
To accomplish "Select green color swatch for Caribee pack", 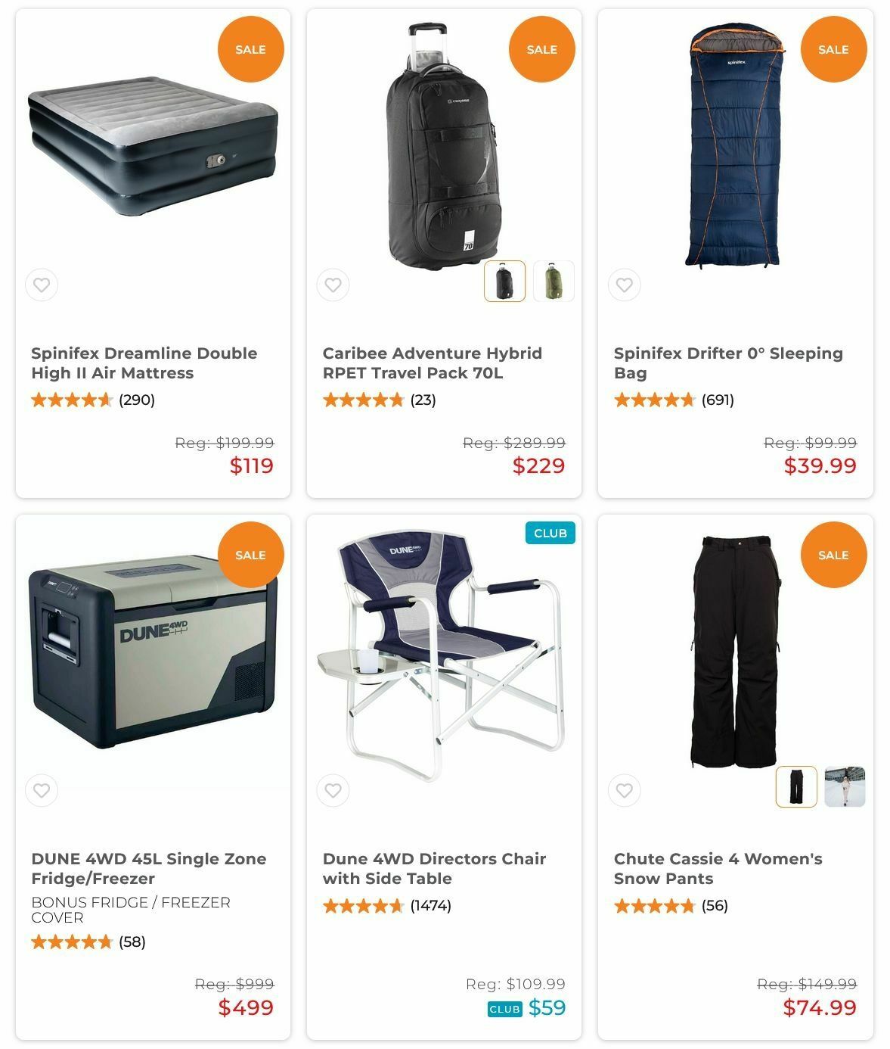I will [554, 281].
